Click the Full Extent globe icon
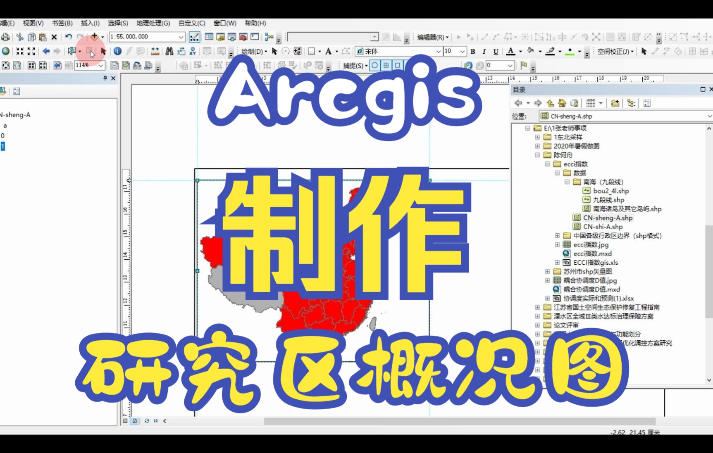Viewport: 713px width, 453px height. [6, 51]
